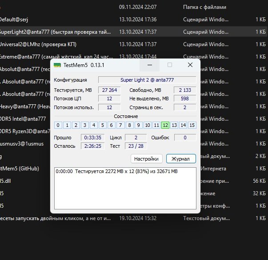Open the Настройки settings button

(147, 159)
